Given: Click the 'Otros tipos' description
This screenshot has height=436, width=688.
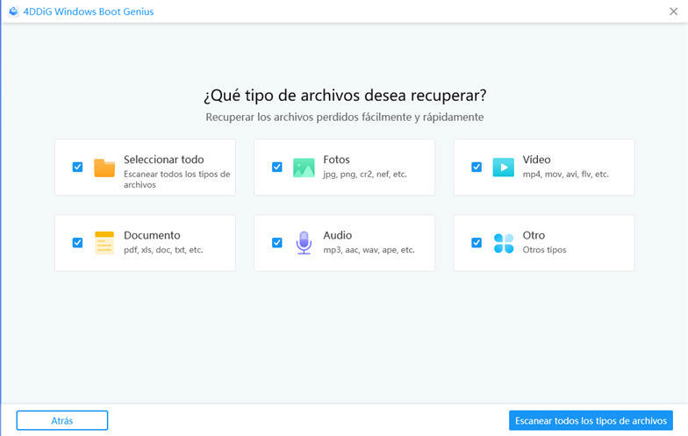Looking at the screenshot, I should click(x=544, y=250).
